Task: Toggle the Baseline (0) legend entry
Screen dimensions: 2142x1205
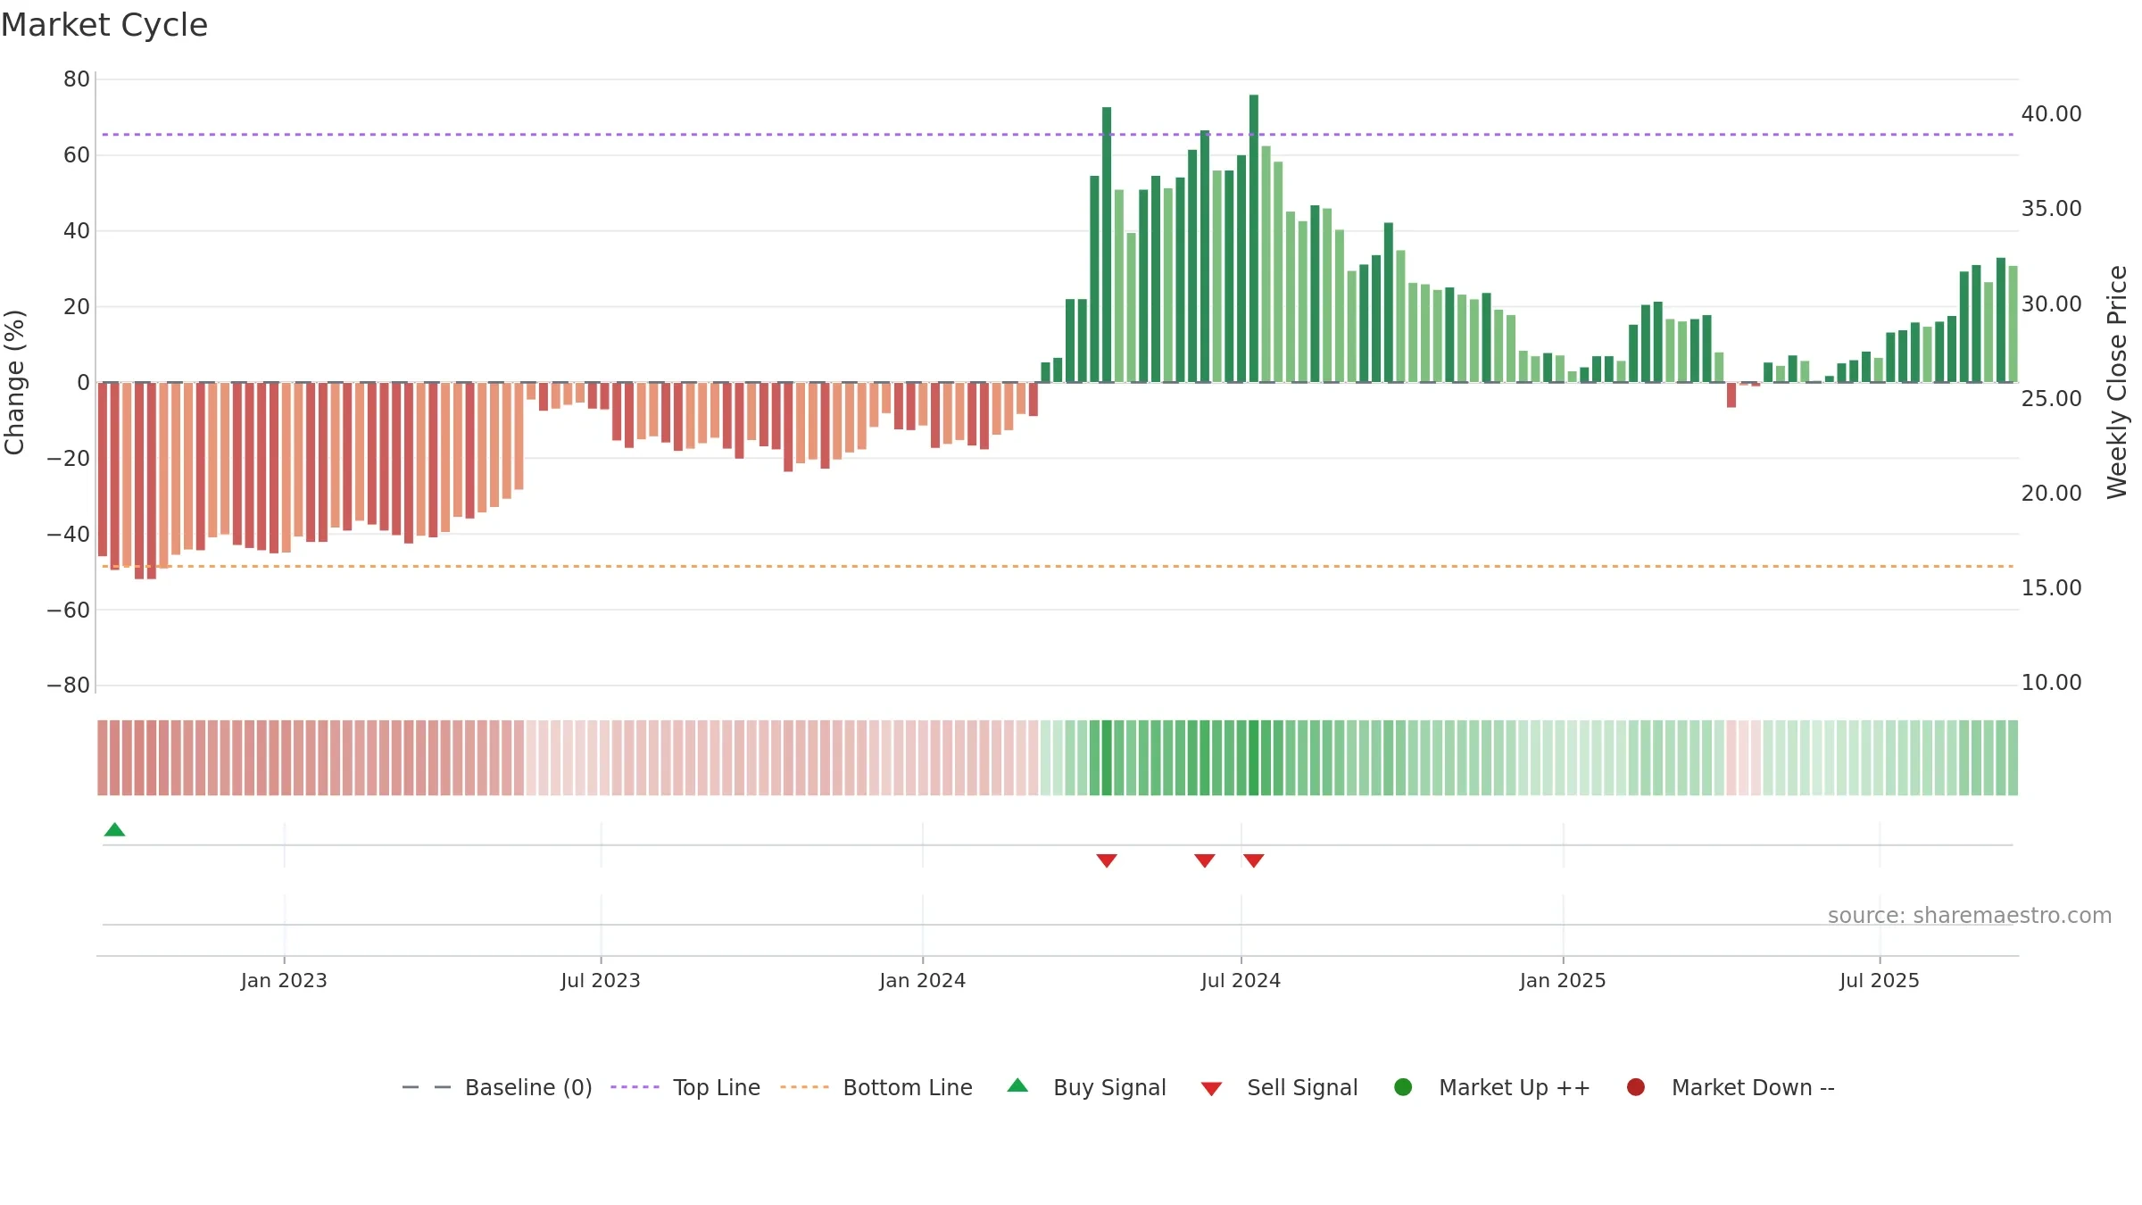Action: tap(497, 1087)
